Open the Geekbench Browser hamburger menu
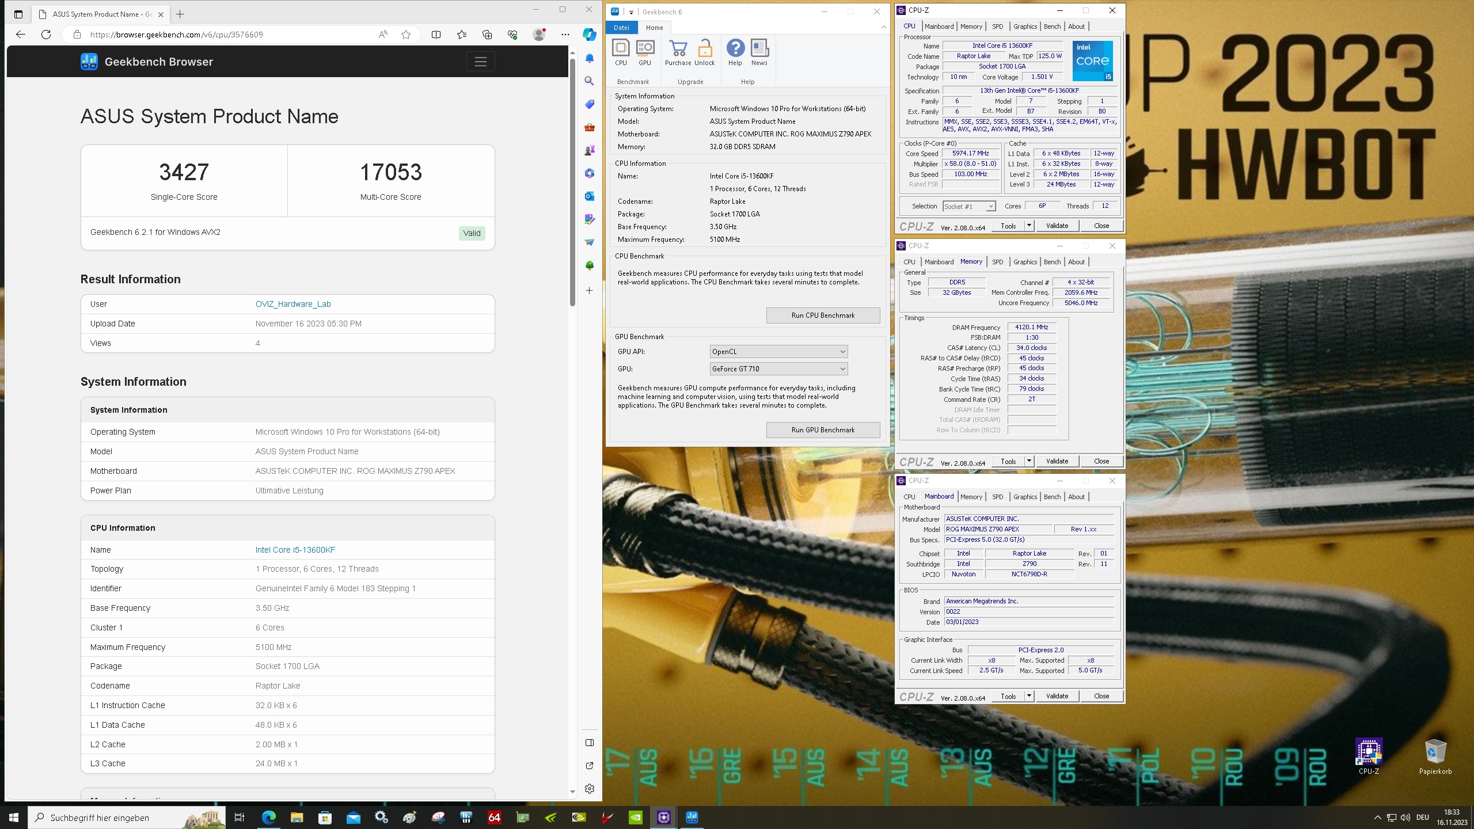This screenshot has height=829, width=1474. pyautogui.click(x=481, y=62)
